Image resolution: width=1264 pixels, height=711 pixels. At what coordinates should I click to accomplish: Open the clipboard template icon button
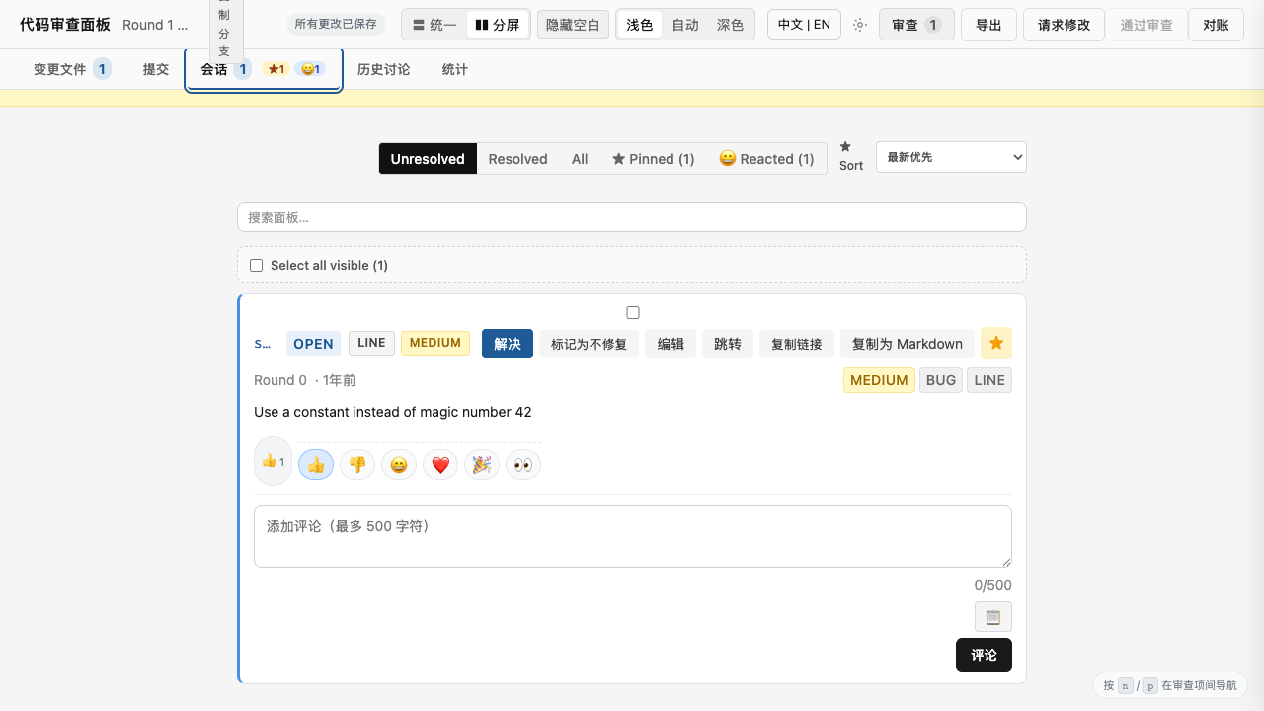coord(993,616)
